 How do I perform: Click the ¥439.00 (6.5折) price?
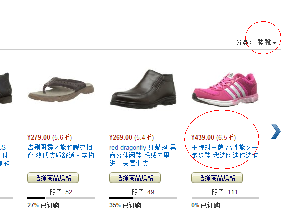tap(213, 137)
